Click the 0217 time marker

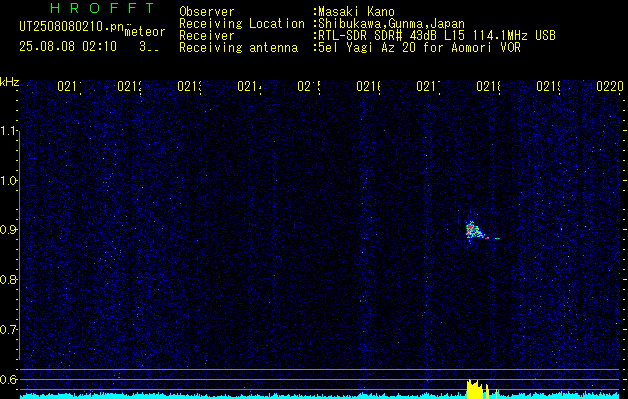[428, 86]
